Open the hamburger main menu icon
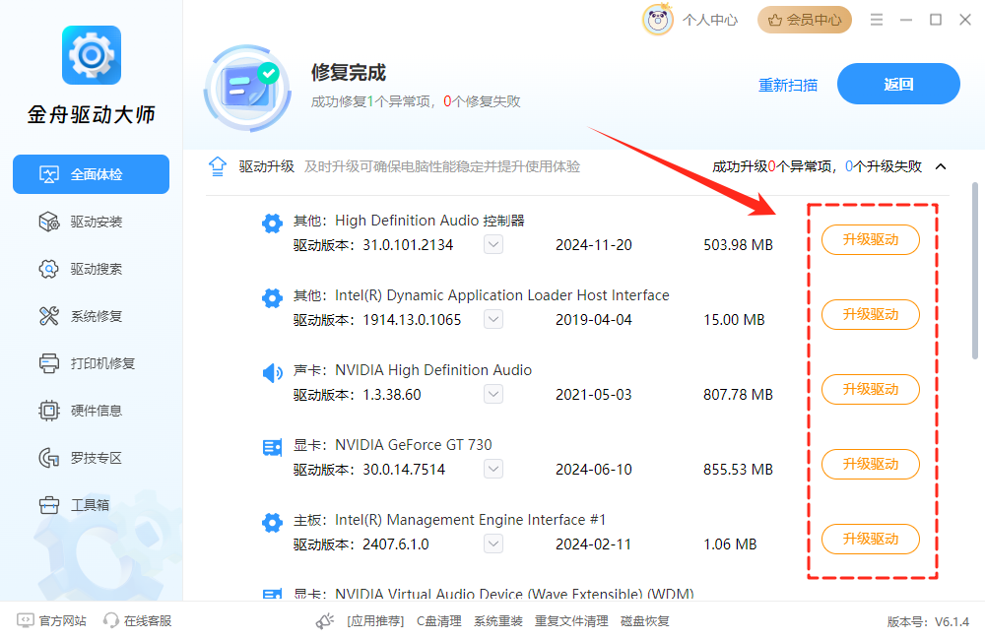The height and width of the screenshot is (640, 985). tap(877, 20)
